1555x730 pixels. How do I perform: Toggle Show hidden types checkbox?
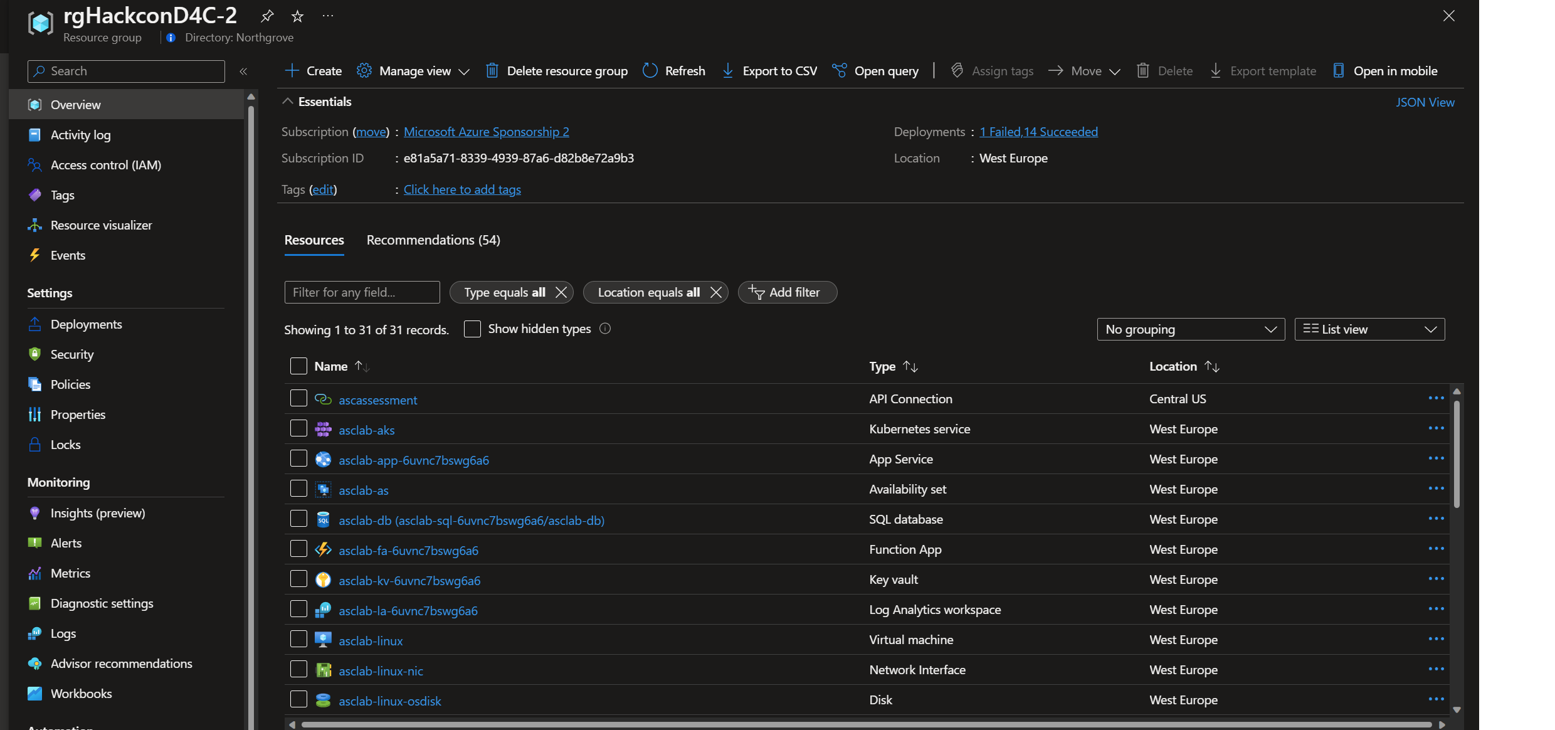click(x=471, y=328)
